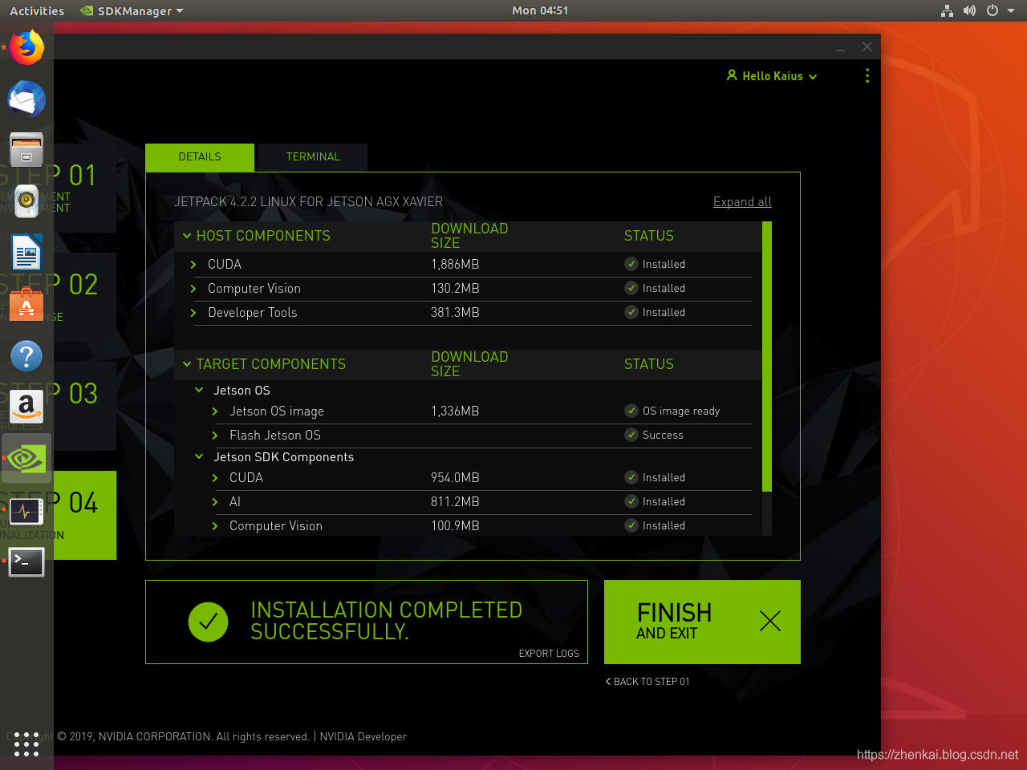Screen dimensions: 1027x770
Task: Expand the target CUDA row
Action: coord(215,478)
